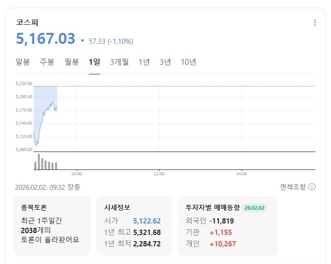Screen dimensions: 331x264
Task: Switch chart to the 1년 range
Action: [x=144, y=62]
